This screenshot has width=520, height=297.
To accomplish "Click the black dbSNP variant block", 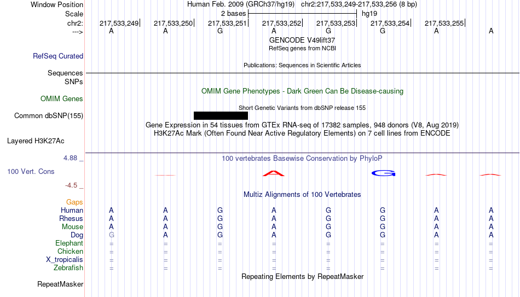I will [221, 116].
